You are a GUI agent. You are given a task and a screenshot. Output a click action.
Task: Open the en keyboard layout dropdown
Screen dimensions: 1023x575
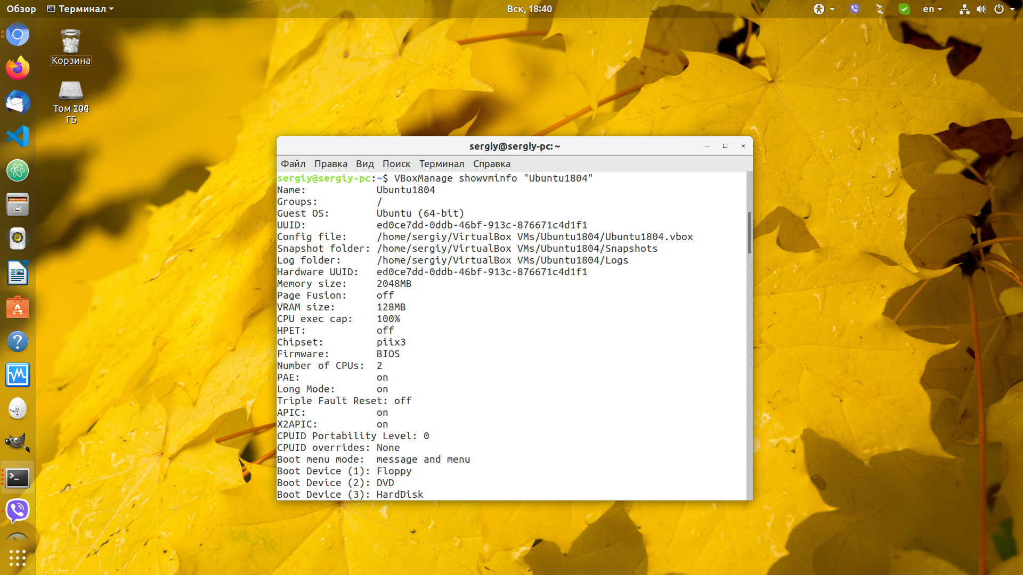point(932,9)
